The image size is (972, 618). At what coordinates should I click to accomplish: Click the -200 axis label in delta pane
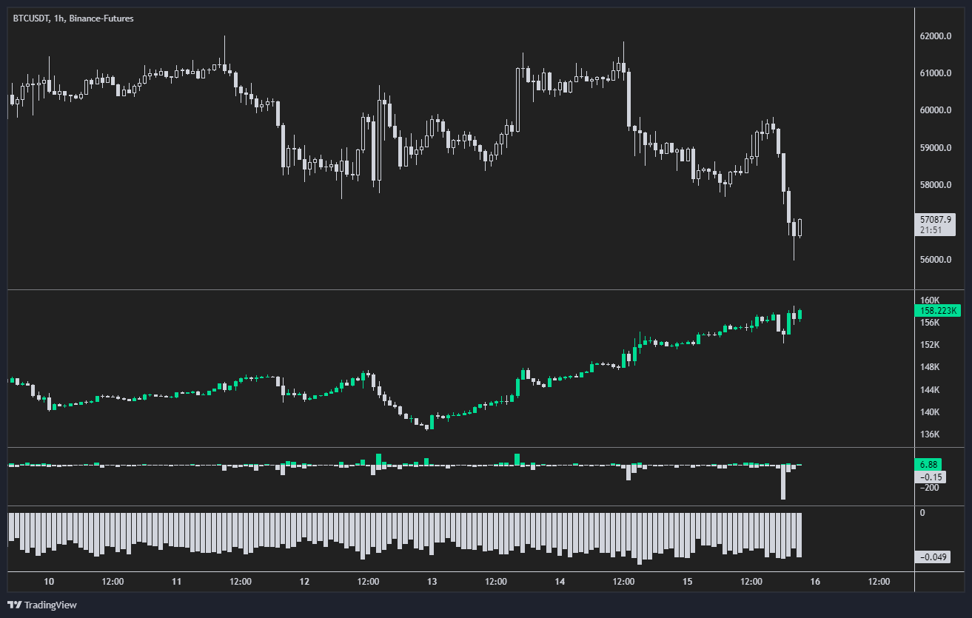tap(930, 487)
